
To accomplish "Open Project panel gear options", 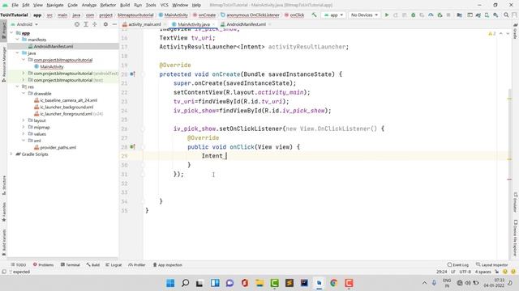I will pyautogui.click(x=105, y=24).
